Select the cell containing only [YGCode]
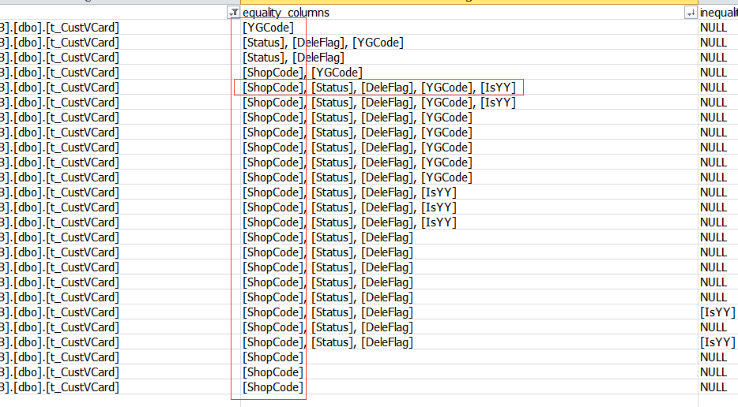The width and height of the screenshot is (738, 407). [x=268, y=28]
